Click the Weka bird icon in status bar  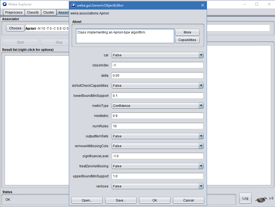261,200
